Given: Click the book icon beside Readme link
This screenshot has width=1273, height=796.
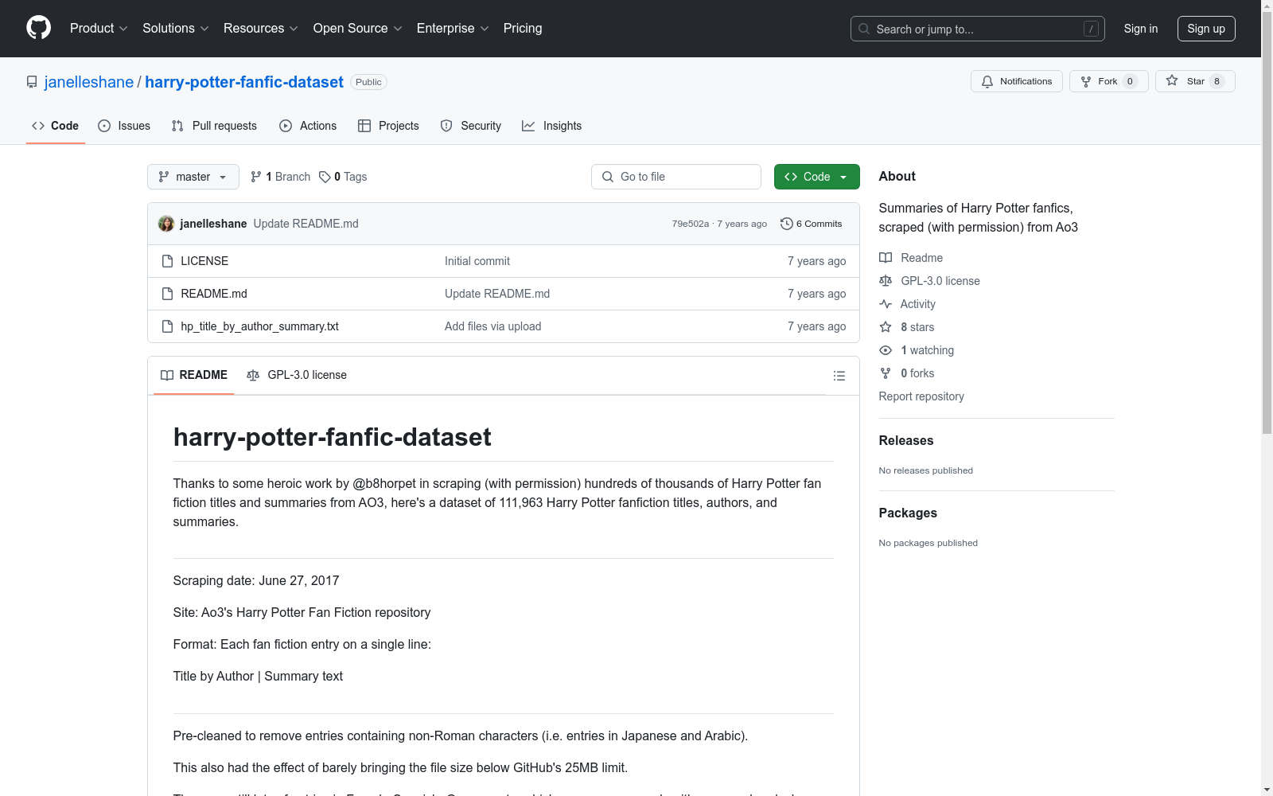Looking at the screenshot, I should [x=886, y=258].
